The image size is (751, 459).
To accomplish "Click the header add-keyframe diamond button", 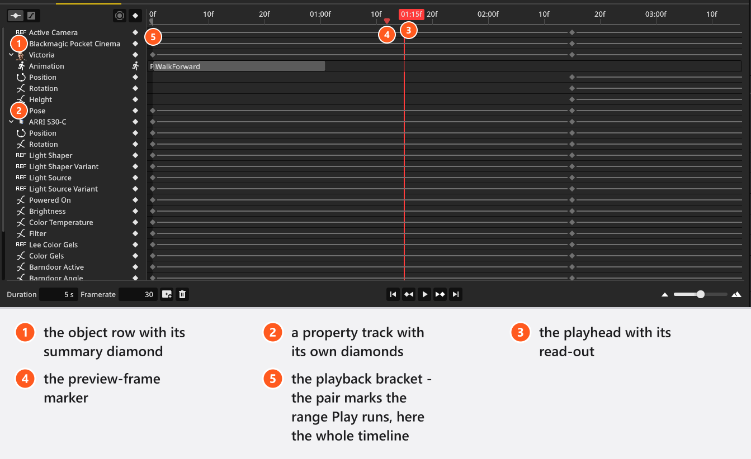I will (x=135, y=16).
